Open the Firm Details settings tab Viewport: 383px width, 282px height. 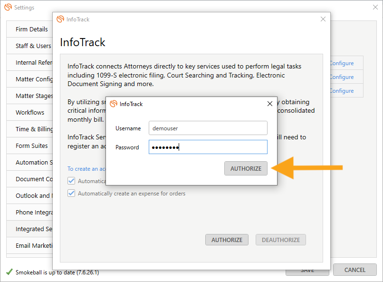coord(31,29)
